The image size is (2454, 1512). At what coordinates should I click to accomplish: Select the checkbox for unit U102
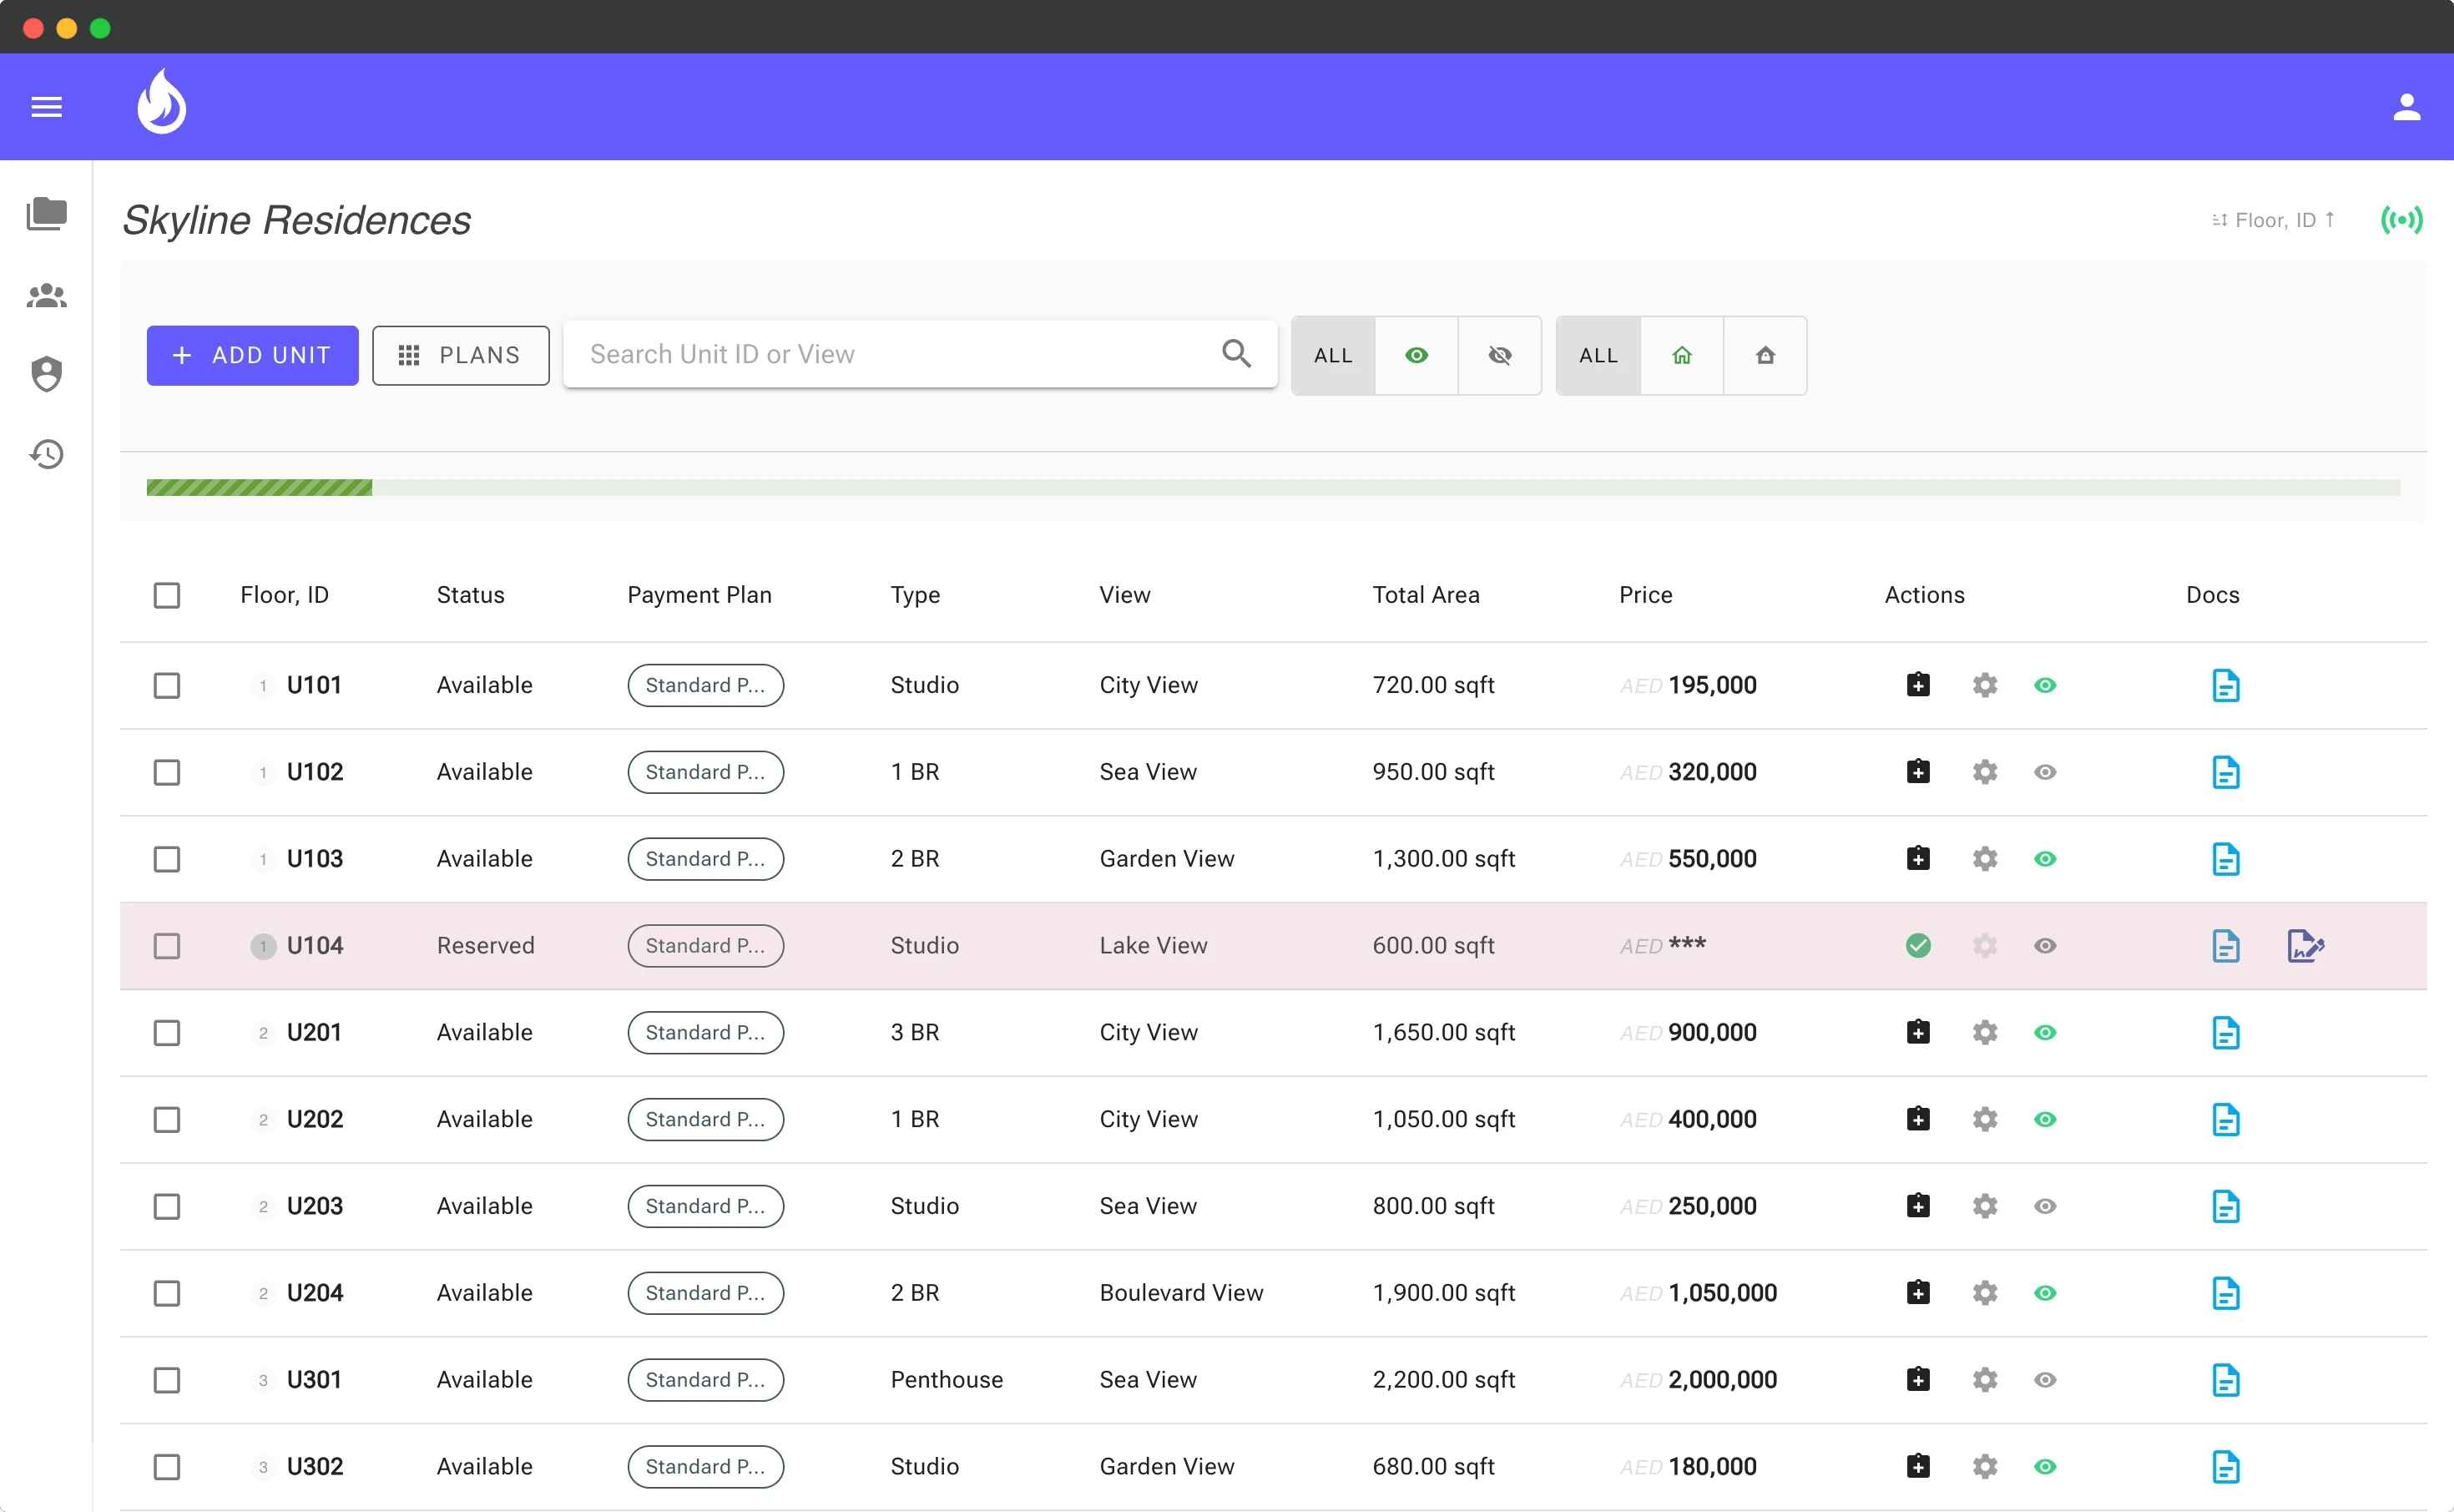coord(167,772)
